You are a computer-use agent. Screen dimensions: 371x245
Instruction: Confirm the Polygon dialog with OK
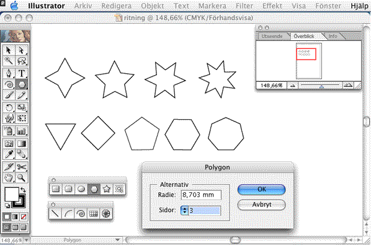click(x=262, y=189)
